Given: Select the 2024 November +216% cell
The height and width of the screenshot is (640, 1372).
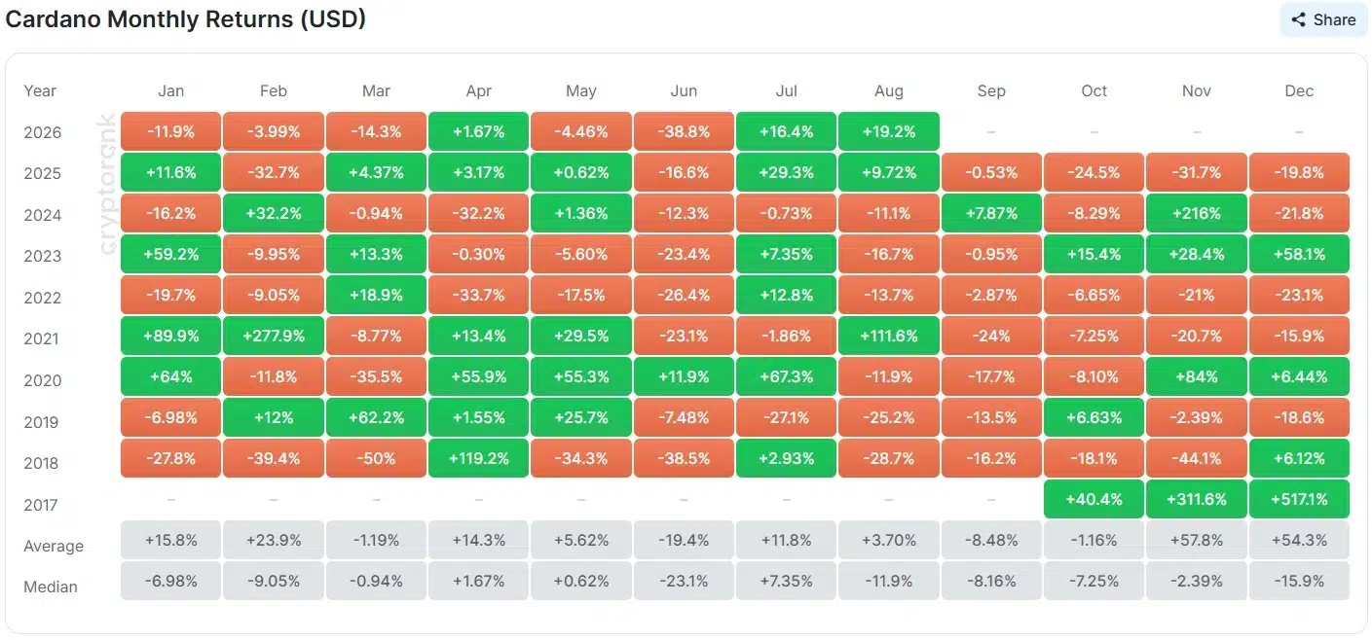Looking at the screenshot, I should [x=1197, y=213].
